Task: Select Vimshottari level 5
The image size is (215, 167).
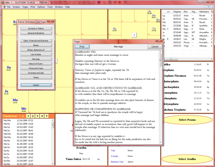Action: pyautogui.click(x=47, y=116)
